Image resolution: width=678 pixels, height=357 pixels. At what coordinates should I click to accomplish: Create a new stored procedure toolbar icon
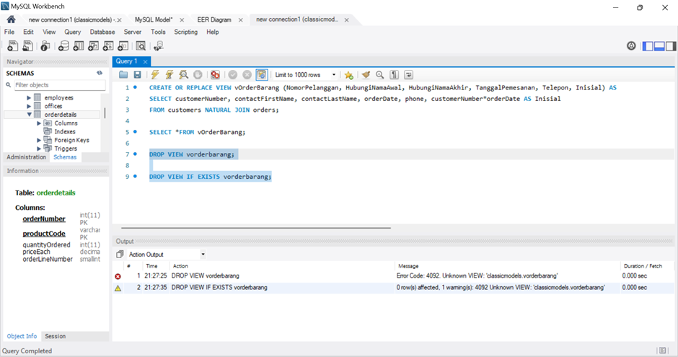(108, 46)
